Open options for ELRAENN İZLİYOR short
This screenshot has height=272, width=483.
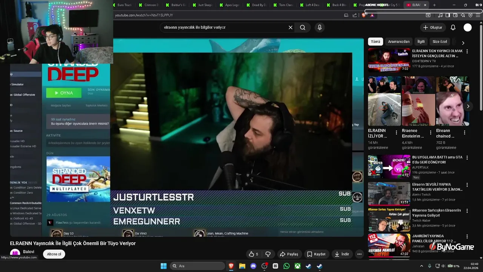tap(396, 133)
